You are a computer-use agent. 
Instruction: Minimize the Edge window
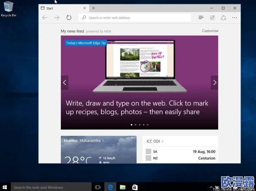coord(212,8)
